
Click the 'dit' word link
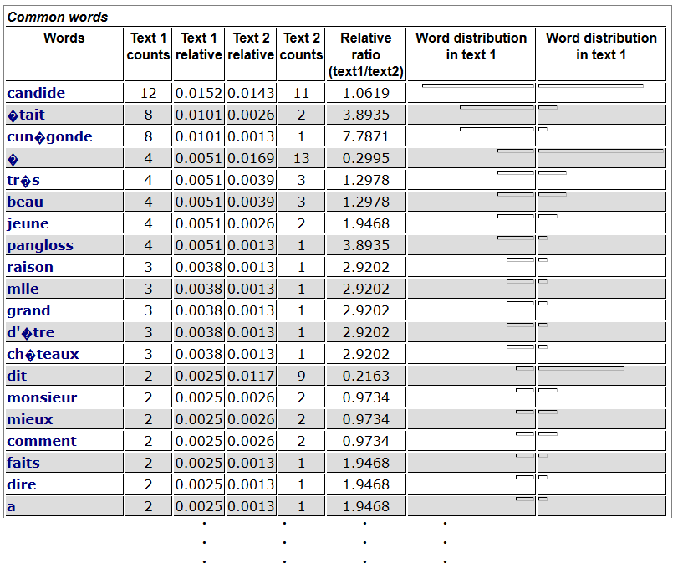[x=17, y=376]
